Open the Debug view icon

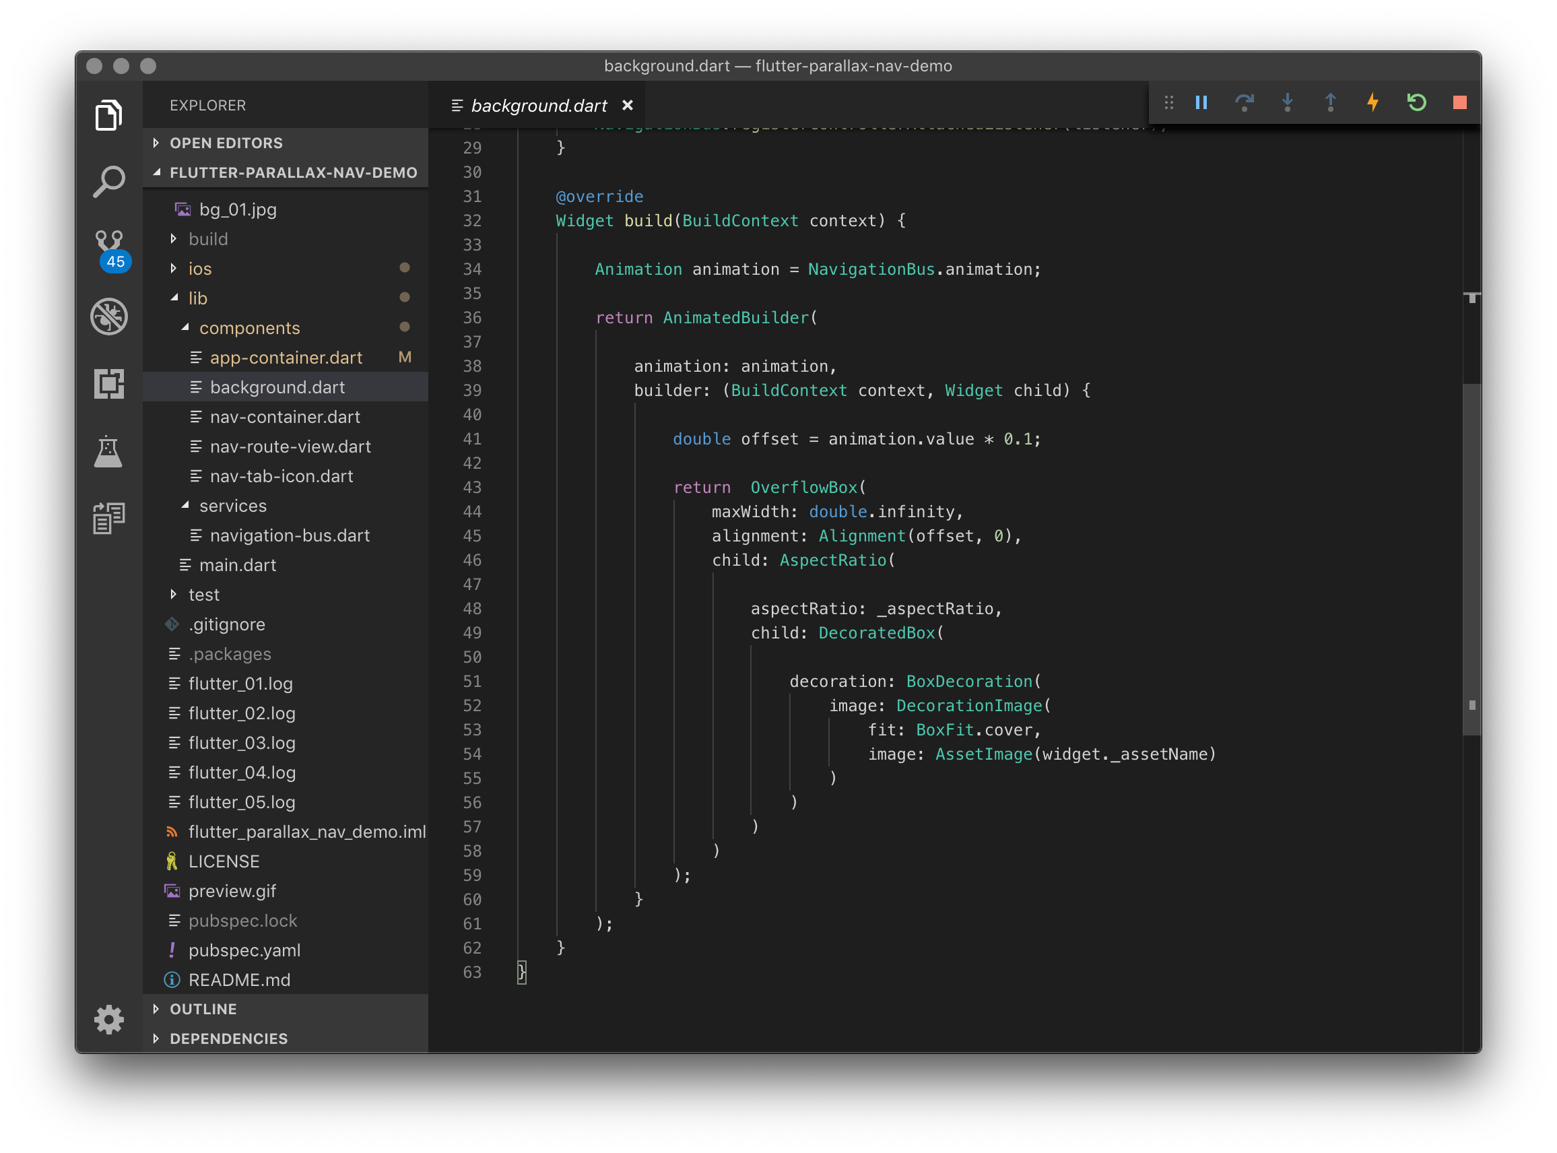click(109, 317)
